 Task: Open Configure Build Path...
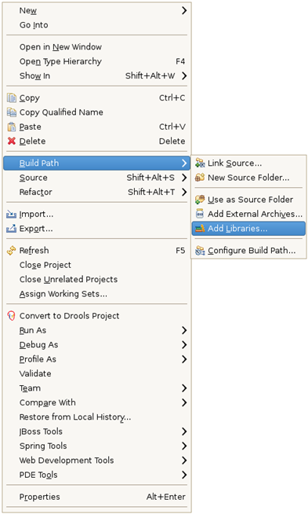tap(248, 251)
